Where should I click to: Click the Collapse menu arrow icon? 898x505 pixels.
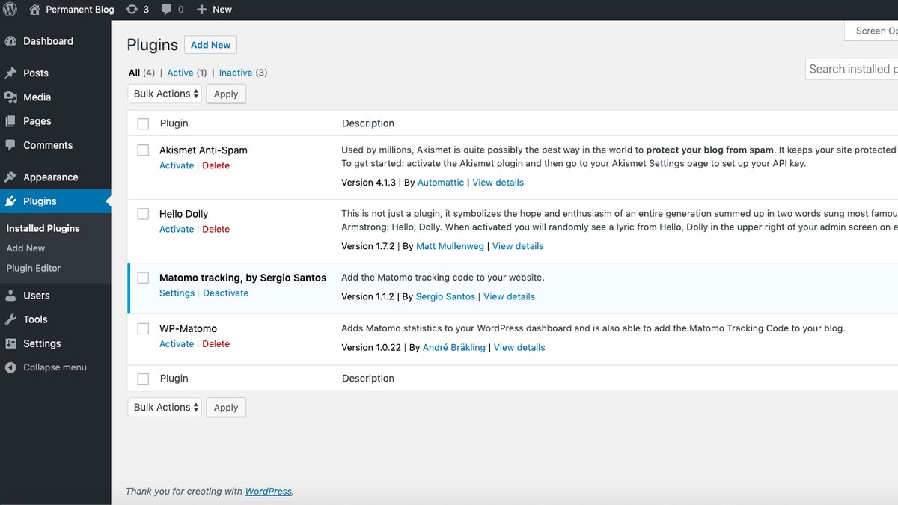[x=10, y=367]
